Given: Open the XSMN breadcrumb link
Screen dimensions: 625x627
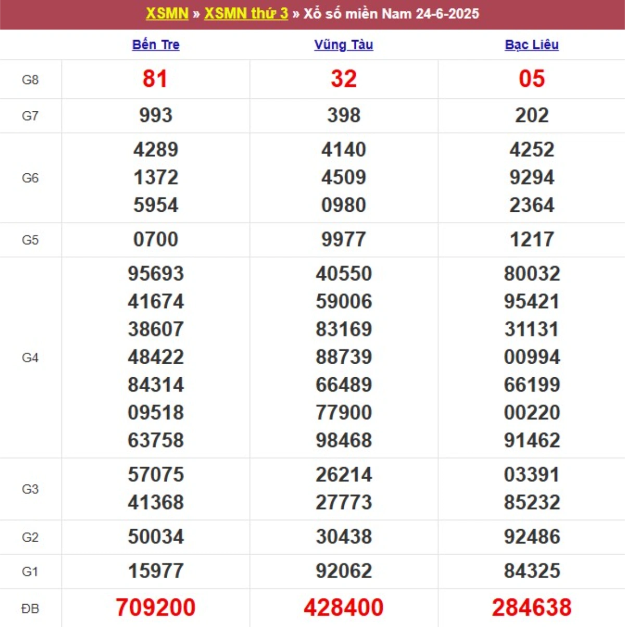Looking at the screenshot, I should 167,14.
